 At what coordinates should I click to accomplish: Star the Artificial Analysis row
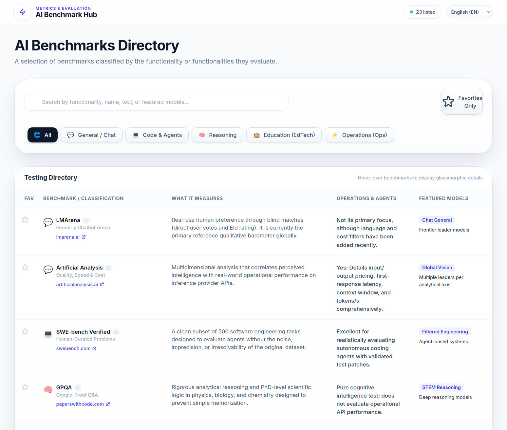25,267
